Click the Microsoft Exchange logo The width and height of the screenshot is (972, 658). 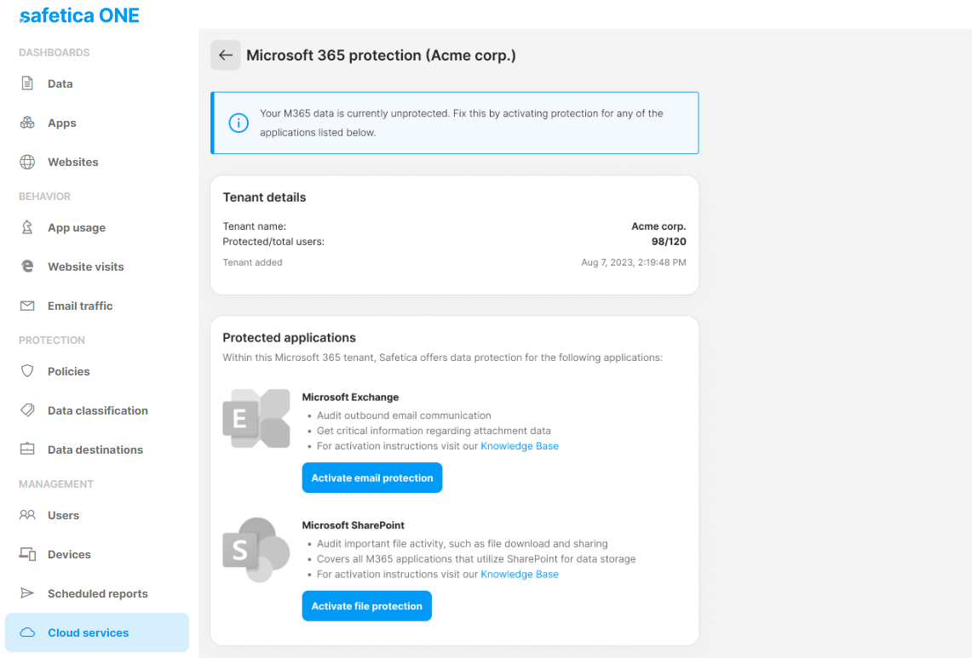[256, 418]
